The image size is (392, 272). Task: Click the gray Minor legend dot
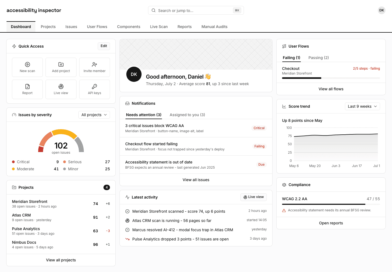[65, 169]
